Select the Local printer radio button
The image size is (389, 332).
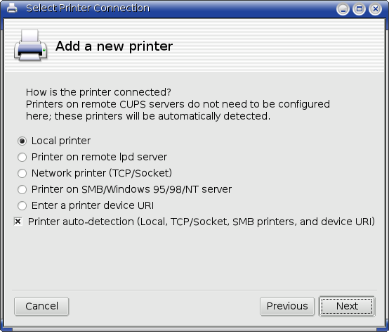pyautogui.click(x=22, y=141)
